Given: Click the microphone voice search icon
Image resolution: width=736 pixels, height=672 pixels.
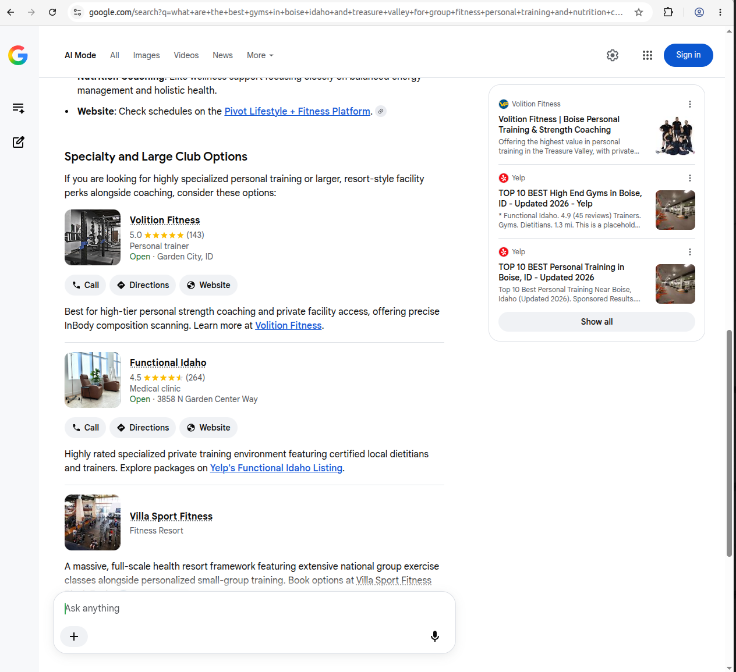Looking at the screenshot, I should coord(435,637).
